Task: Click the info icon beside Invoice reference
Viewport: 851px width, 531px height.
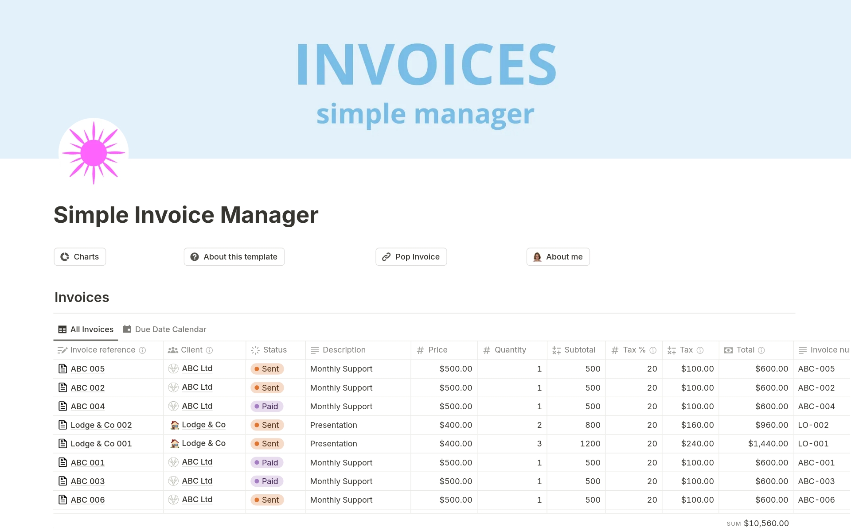Action: click(142, 350)
